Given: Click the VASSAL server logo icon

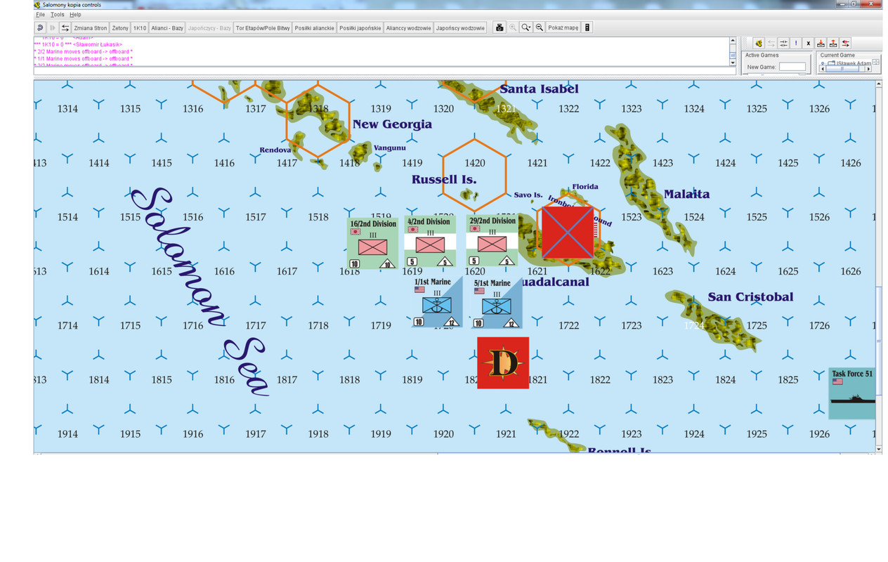Looking at the screenshot, I should pyautogui.click(x=759, y=43).
